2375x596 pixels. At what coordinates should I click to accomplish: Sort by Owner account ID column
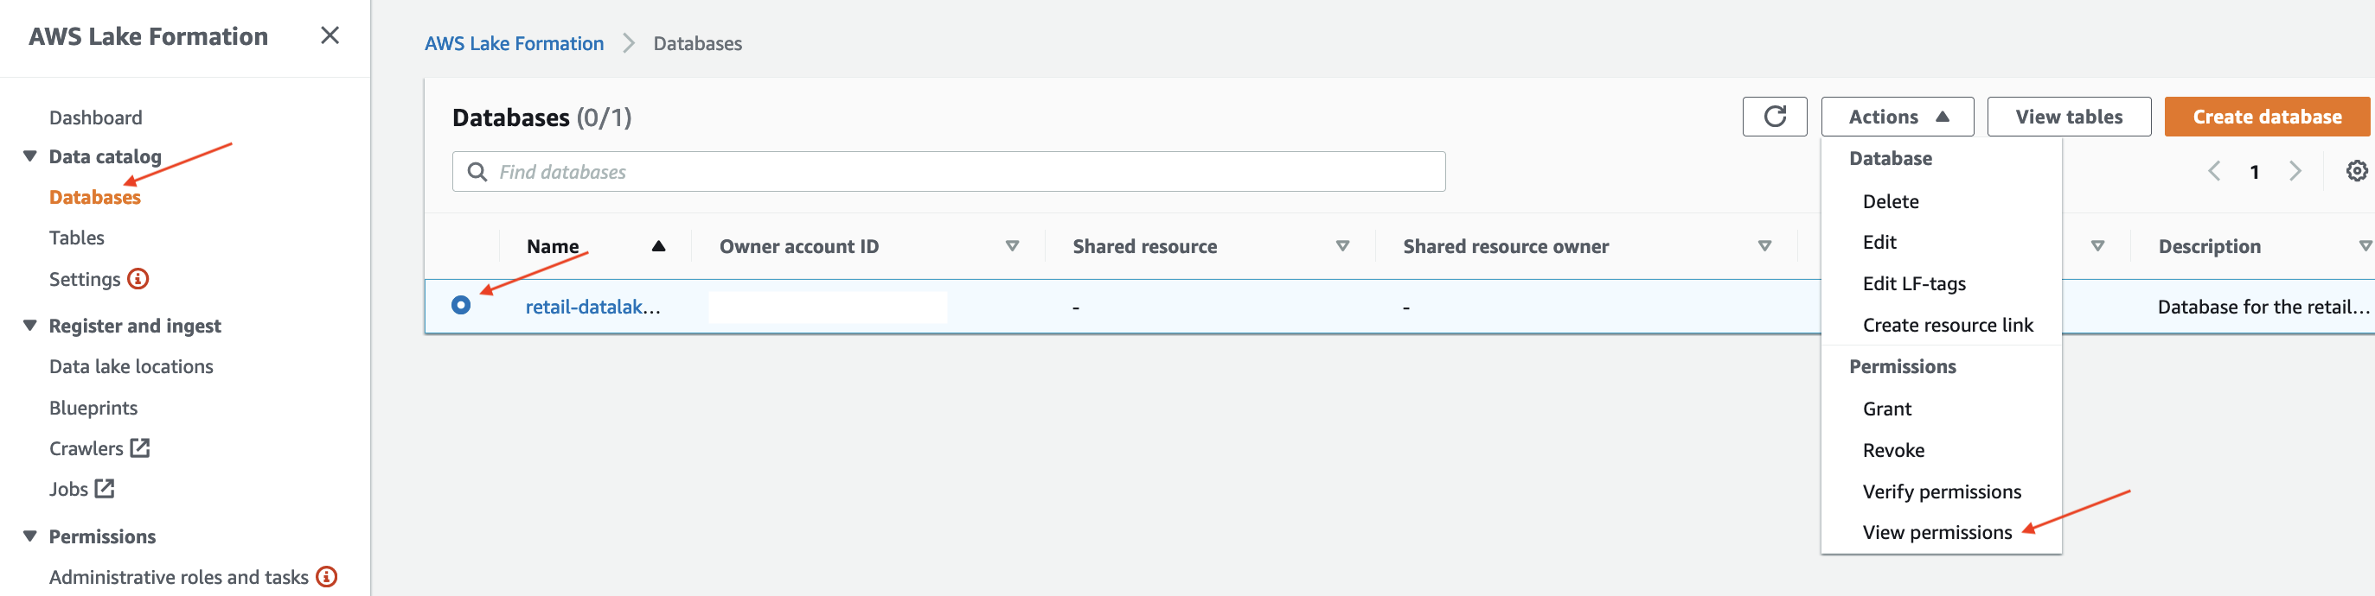1011,247
